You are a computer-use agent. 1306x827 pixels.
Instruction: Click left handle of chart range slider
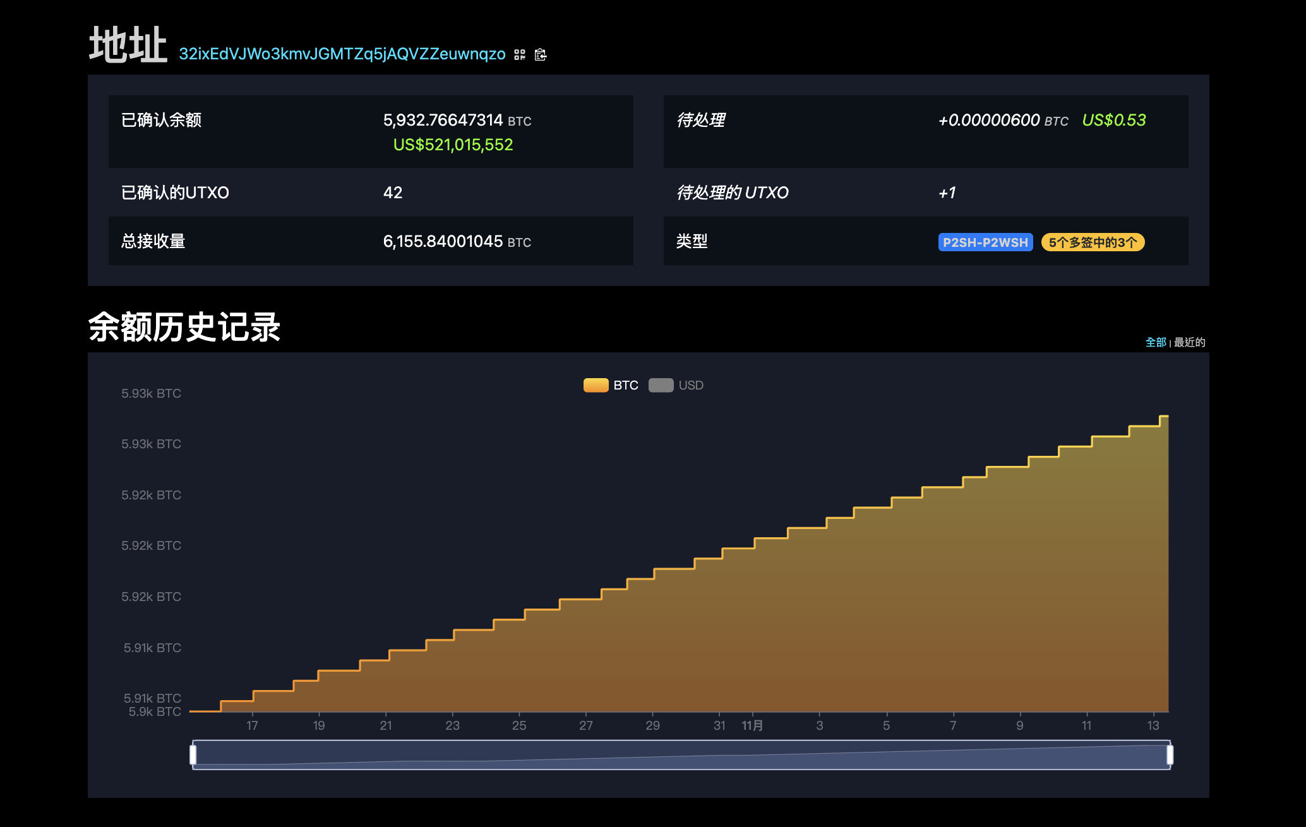pos(193,754)
